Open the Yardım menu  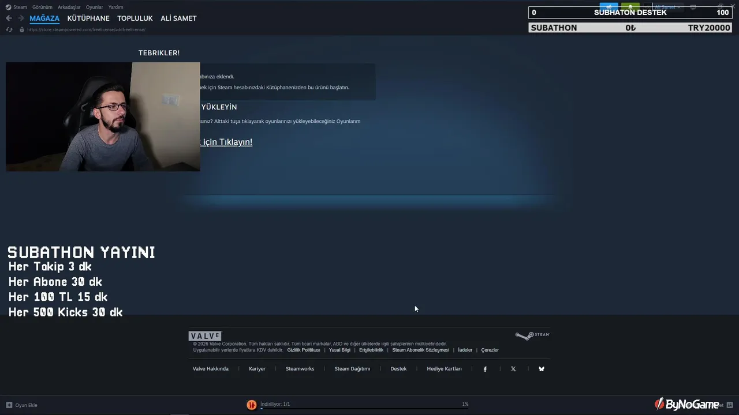pos(116,7)
